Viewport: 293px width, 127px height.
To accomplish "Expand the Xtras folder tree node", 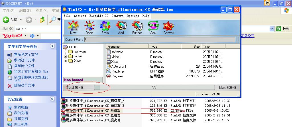I will [x=65, y=61].
